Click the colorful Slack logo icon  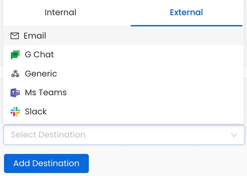click(15, 111)
